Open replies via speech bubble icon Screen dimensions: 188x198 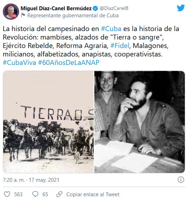click(x=35, y=194)
